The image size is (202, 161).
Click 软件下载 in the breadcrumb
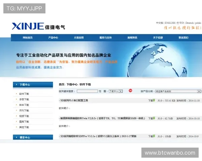coord(85,84)
